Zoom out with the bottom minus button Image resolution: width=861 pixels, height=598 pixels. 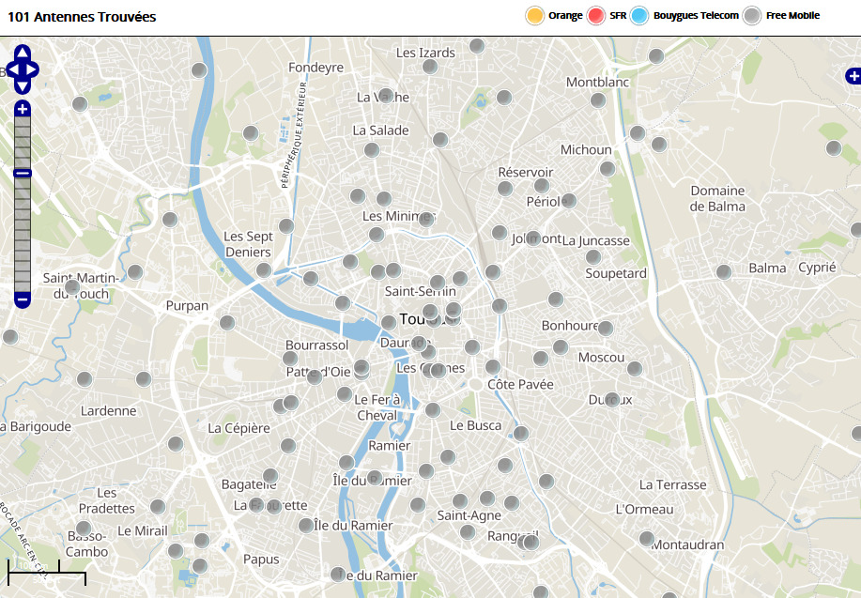coord(23,299)
